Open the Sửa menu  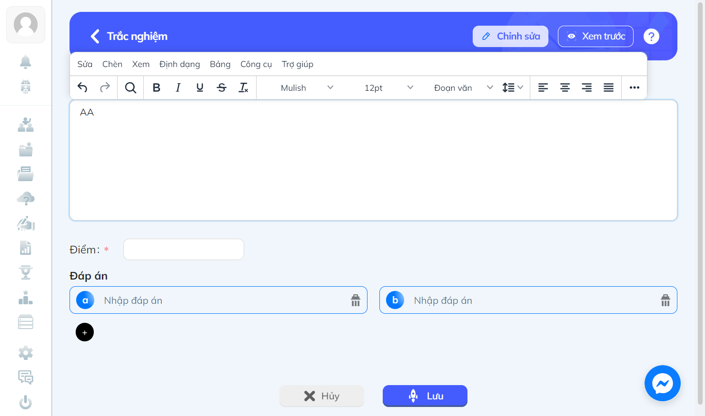pyautogui.click(x=85, y=64)
